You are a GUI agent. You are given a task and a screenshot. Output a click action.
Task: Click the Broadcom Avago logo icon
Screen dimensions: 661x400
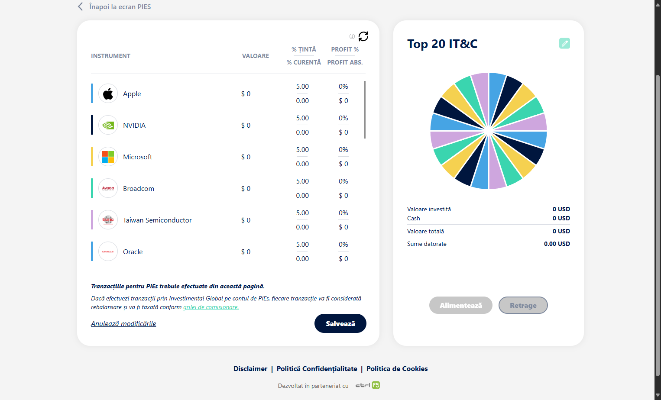pos(108,188)
